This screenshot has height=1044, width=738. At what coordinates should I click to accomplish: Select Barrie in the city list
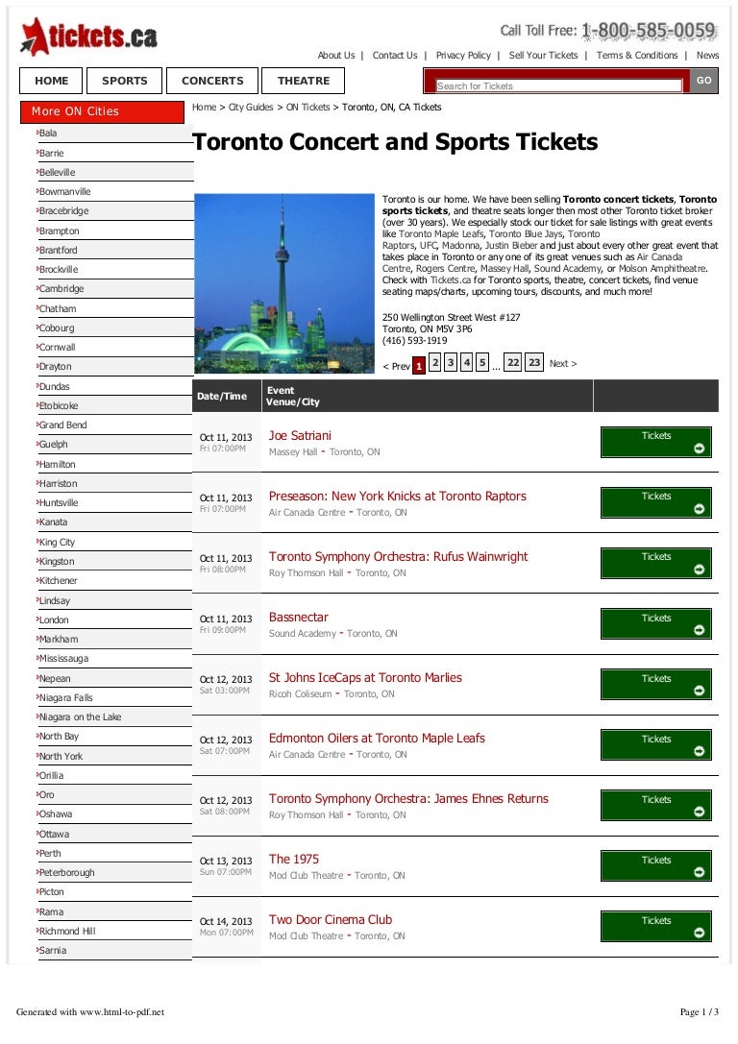click(51, 153)
